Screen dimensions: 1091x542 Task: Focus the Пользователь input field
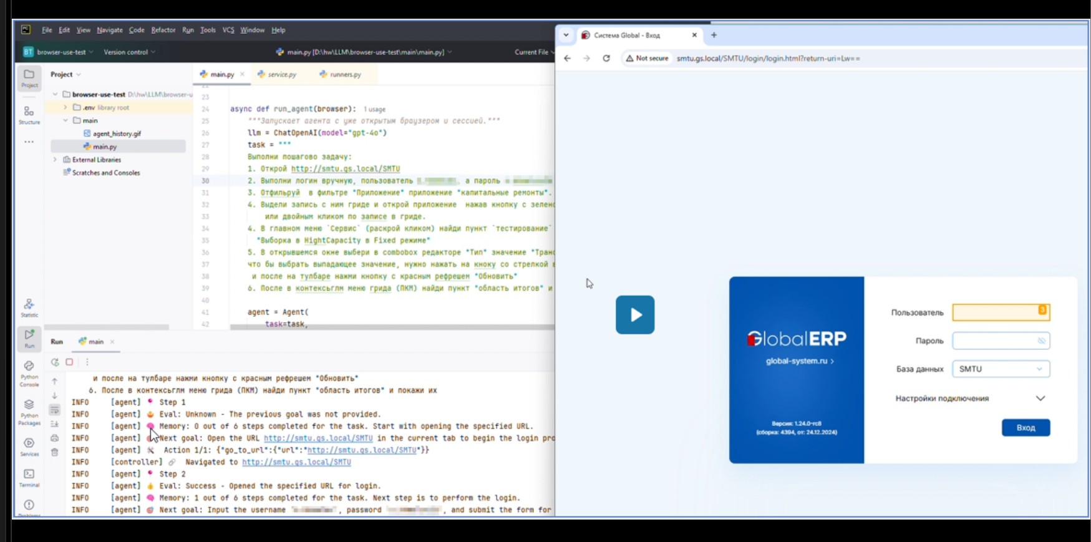pyautogui.click(x=996, y=312)
